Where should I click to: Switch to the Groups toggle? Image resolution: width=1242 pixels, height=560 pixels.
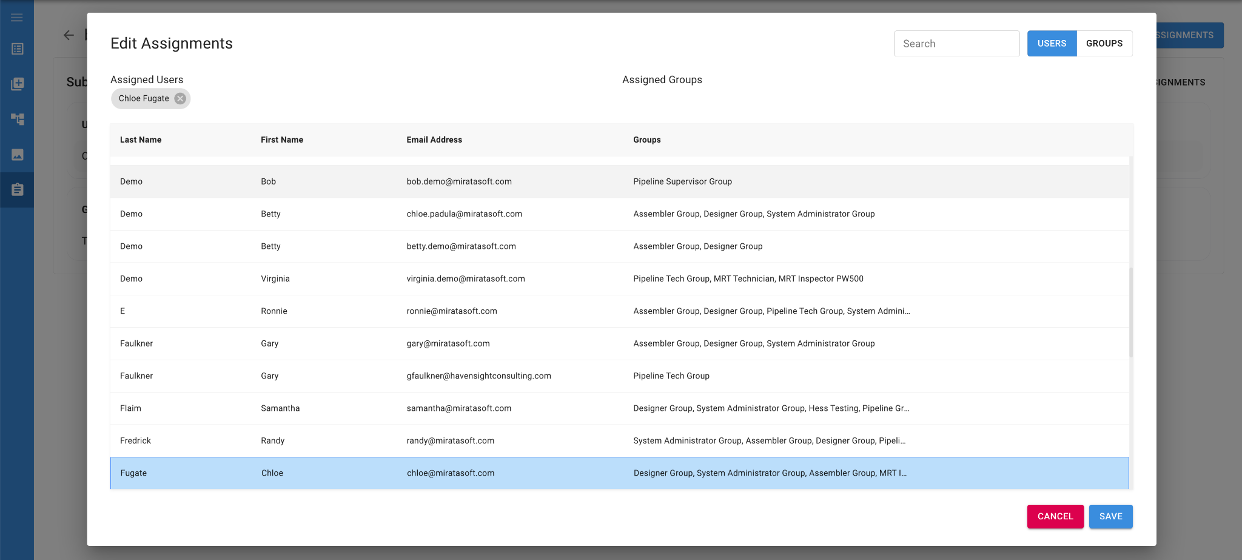(1104, 44)
